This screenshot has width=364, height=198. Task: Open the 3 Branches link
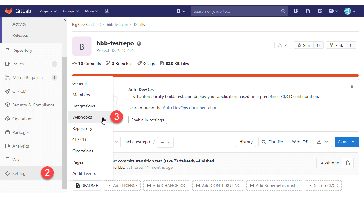pyautogui.click(x=119, y=64)
